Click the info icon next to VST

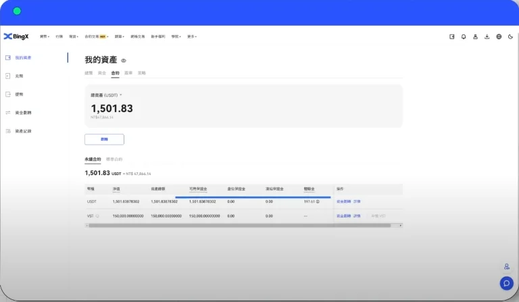[97, 216]
